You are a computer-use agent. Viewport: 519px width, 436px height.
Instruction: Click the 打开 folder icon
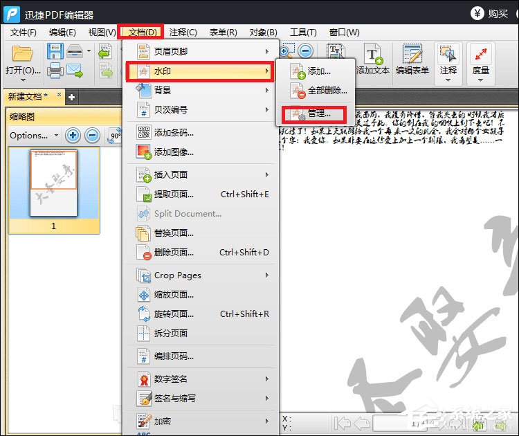23,53
